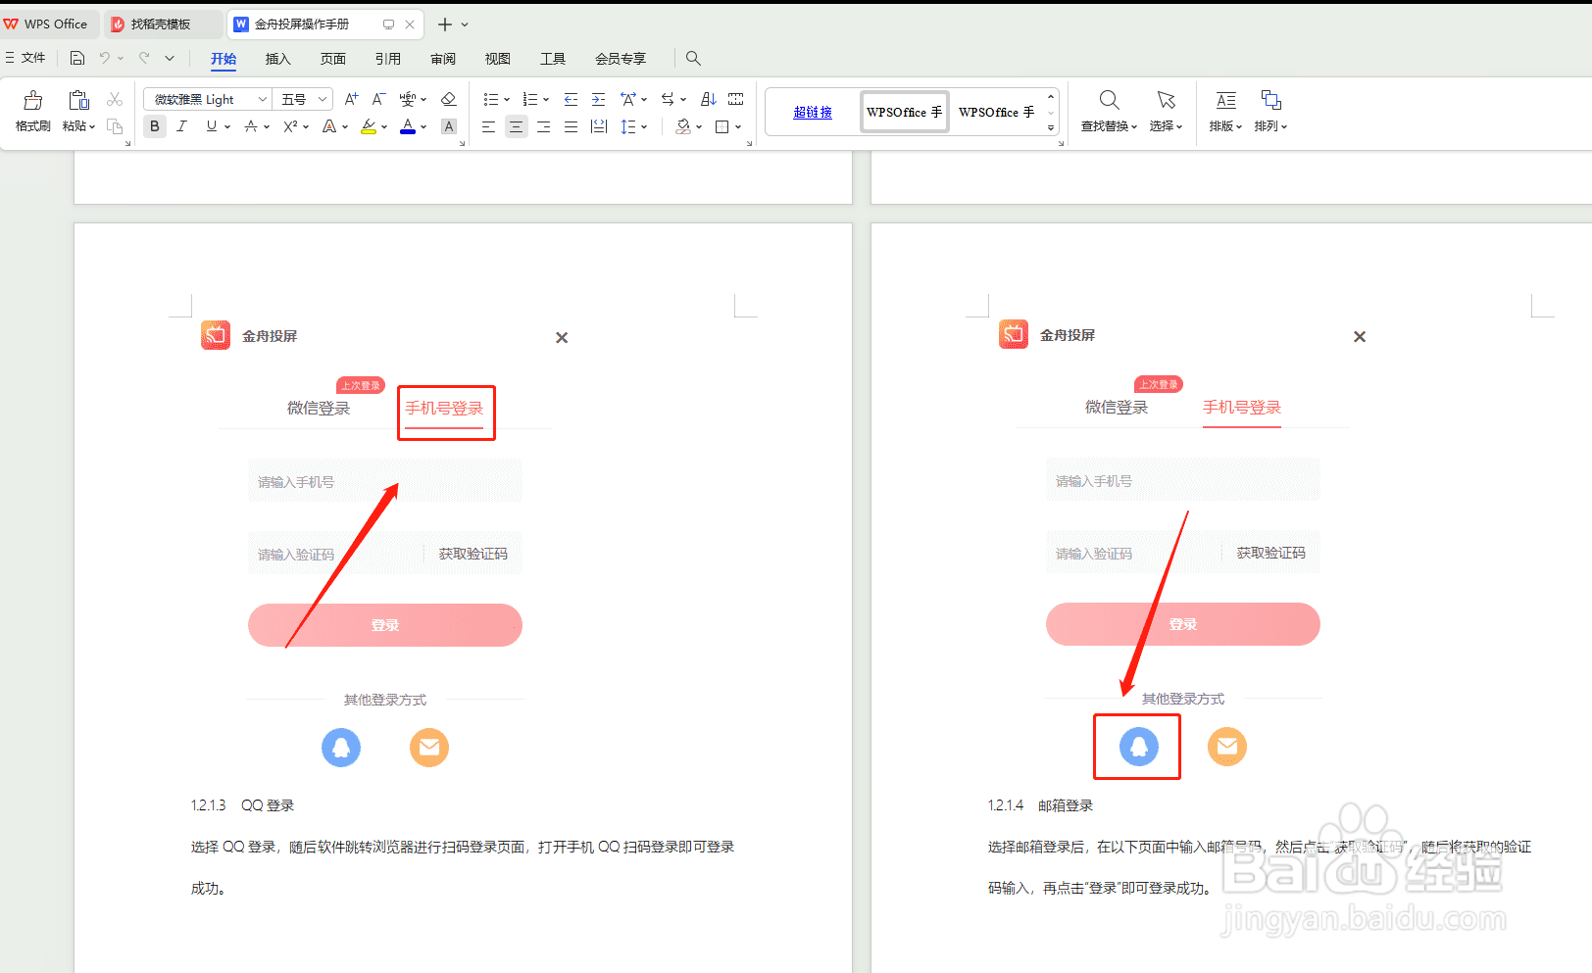The height and width of the screenshot is (973, 1592).
Task: Click the Save document button
Action: 76,58
